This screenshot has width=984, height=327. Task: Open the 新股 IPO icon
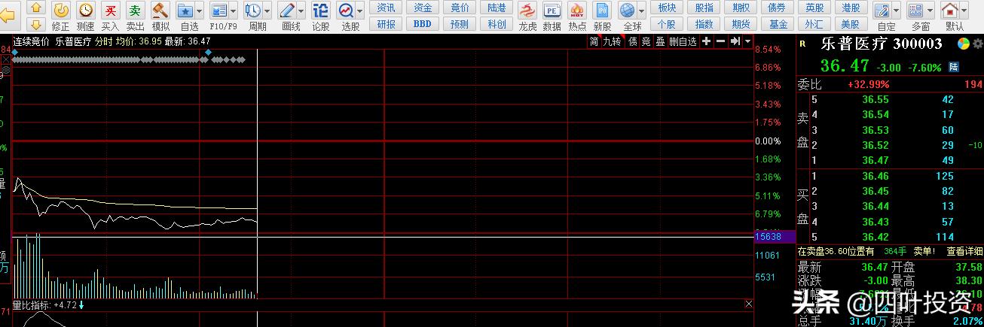(x=602, y=11)
